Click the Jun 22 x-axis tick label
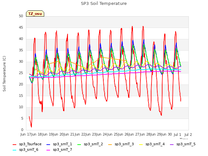Screen dimensions: 208x156 click(80, 134)
